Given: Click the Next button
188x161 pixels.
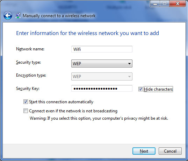Looking at the screenshot, I should click(144, 151).
